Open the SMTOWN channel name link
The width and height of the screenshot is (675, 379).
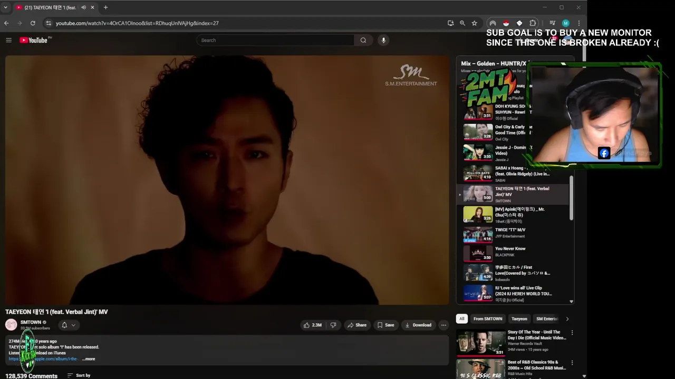click(x=31, y=322)
